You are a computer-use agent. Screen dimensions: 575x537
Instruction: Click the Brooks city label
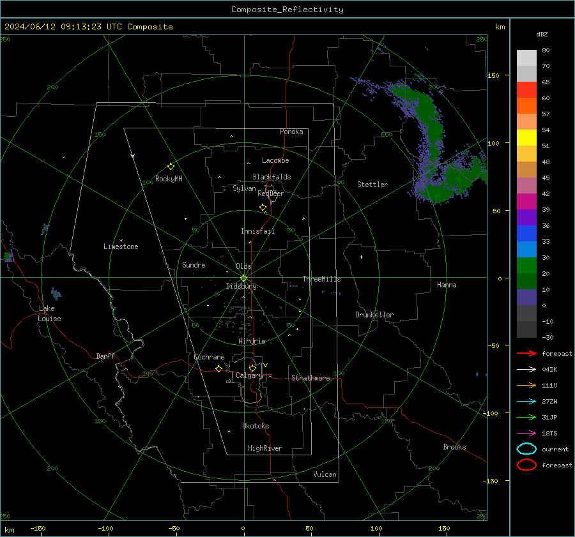coord(454,447)
